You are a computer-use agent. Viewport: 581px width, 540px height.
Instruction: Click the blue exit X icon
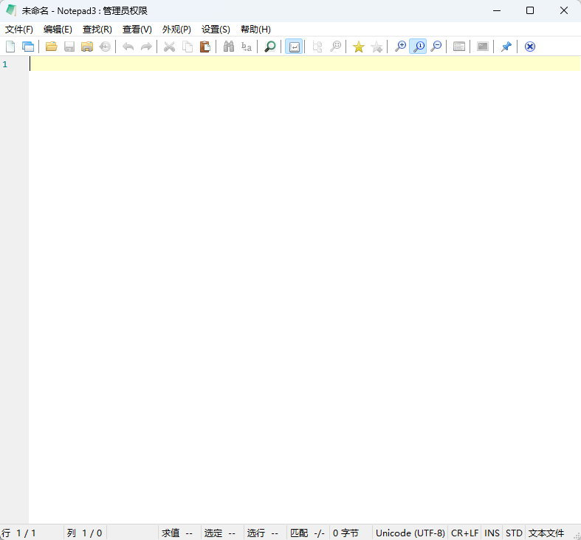coord(530,47)
